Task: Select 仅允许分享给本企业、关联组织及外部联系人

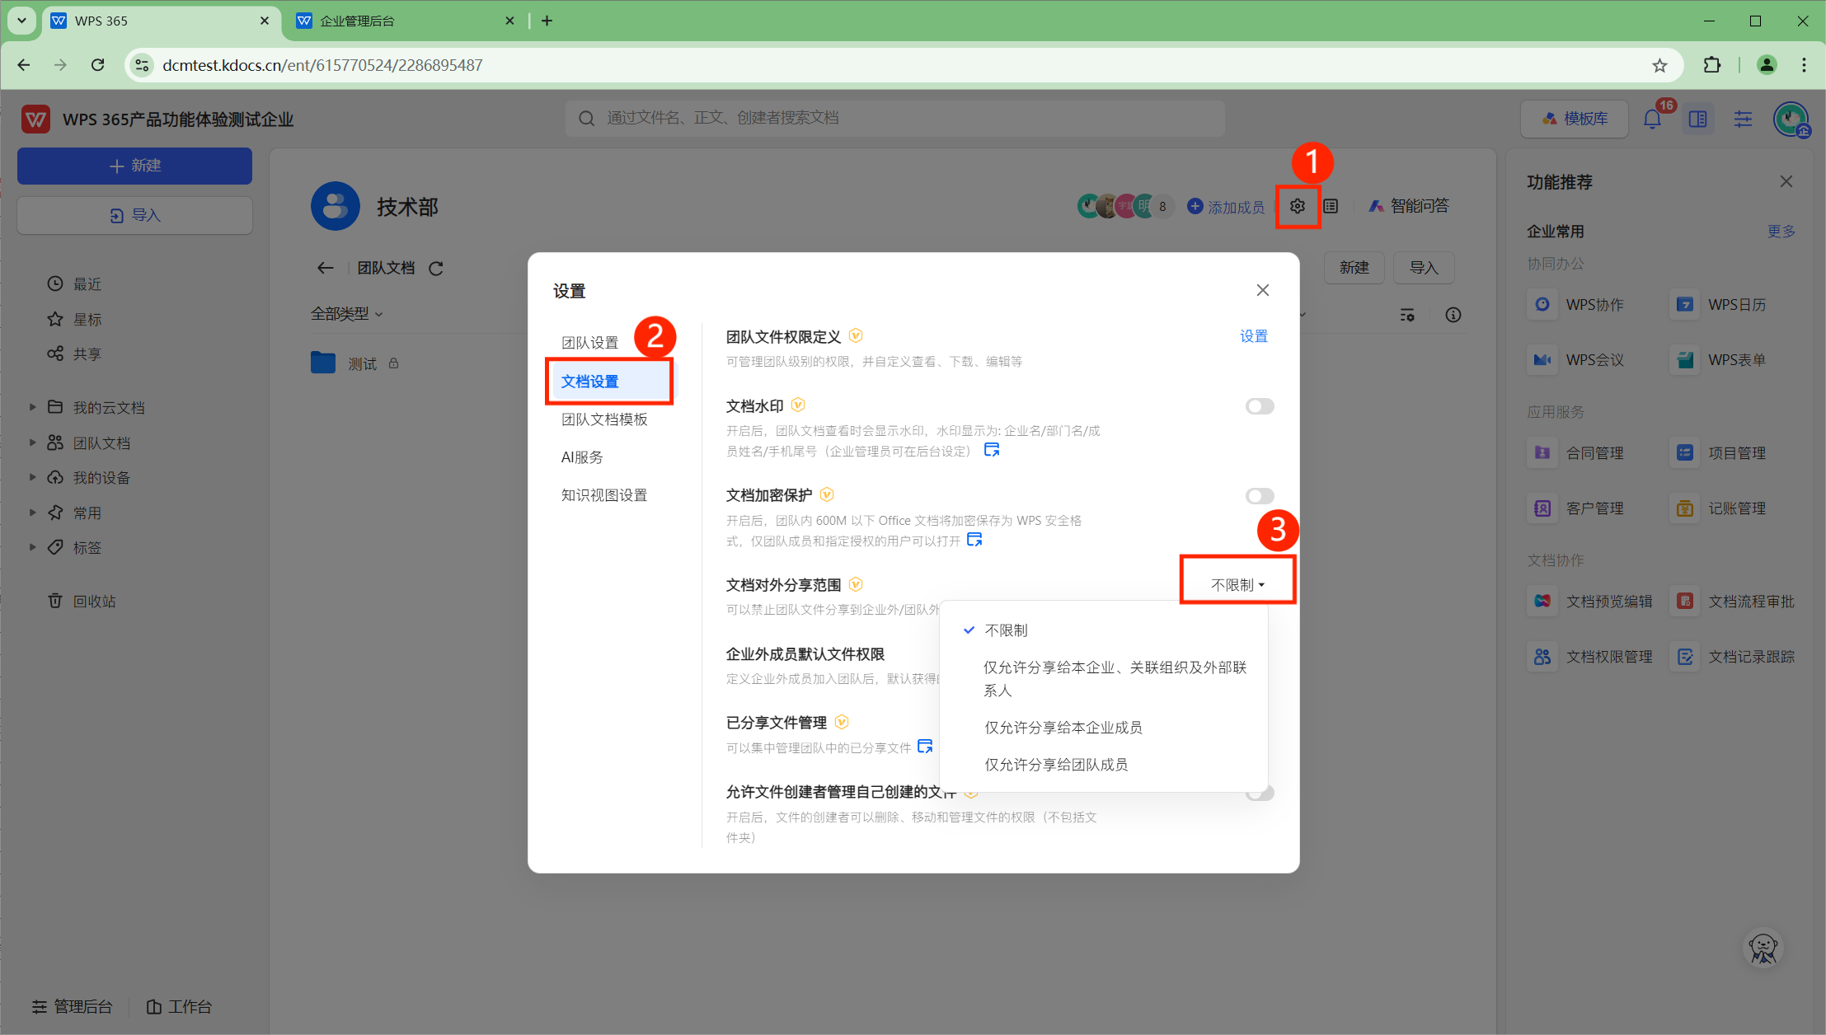Action: [x=1103, y=679]
